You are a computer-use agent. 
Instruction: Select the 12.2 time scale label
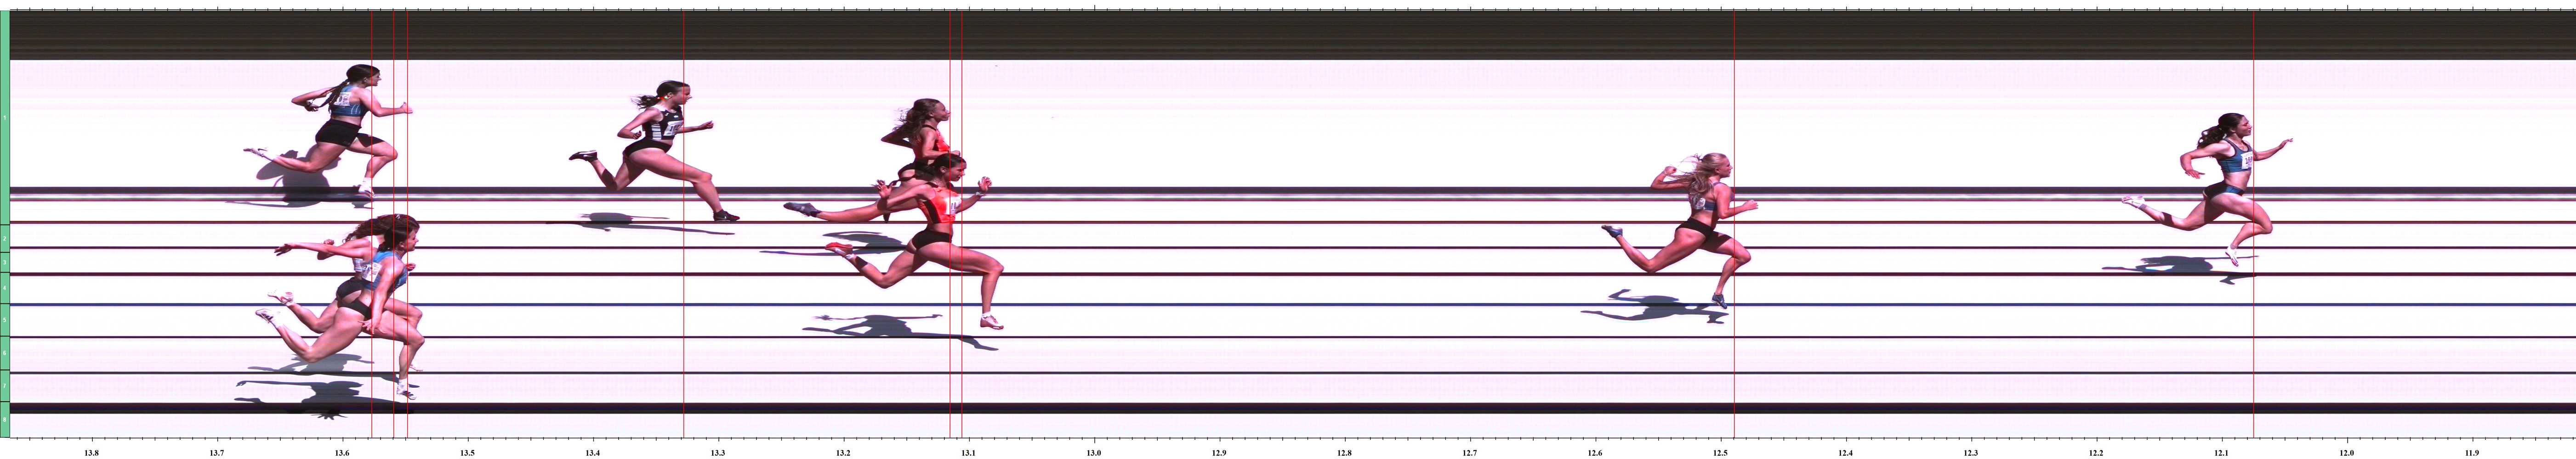2096,453
